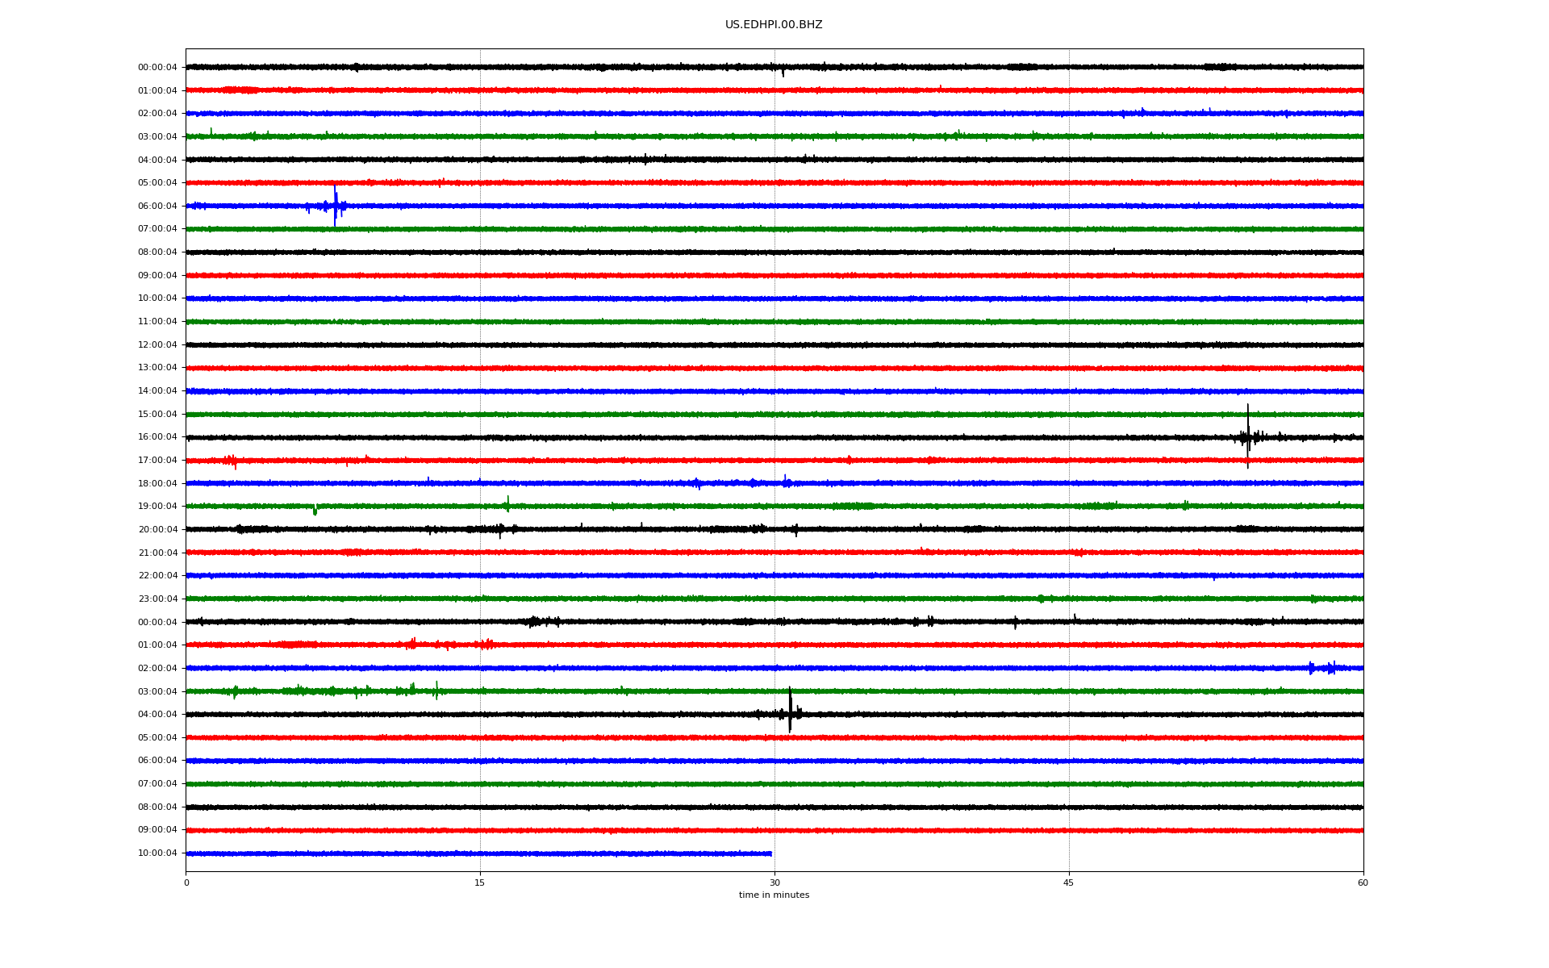Click the 21:00:04 row label
The width and height of the screenshot is (1549, 968).
point(157,553)
